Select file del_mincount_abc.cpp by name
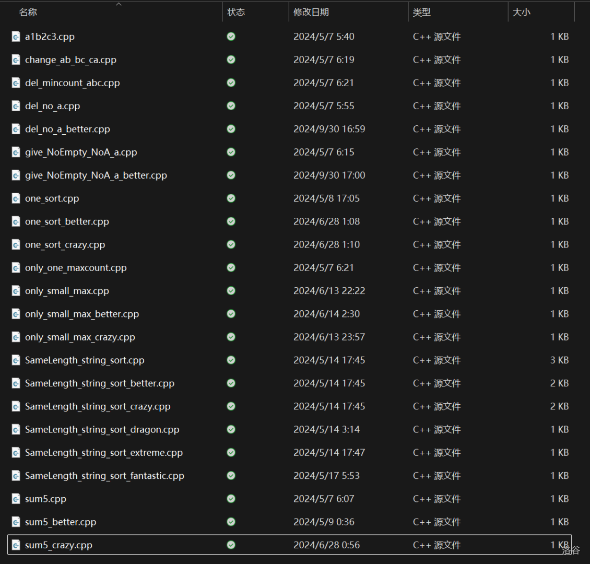 click(x=72, y=83)
